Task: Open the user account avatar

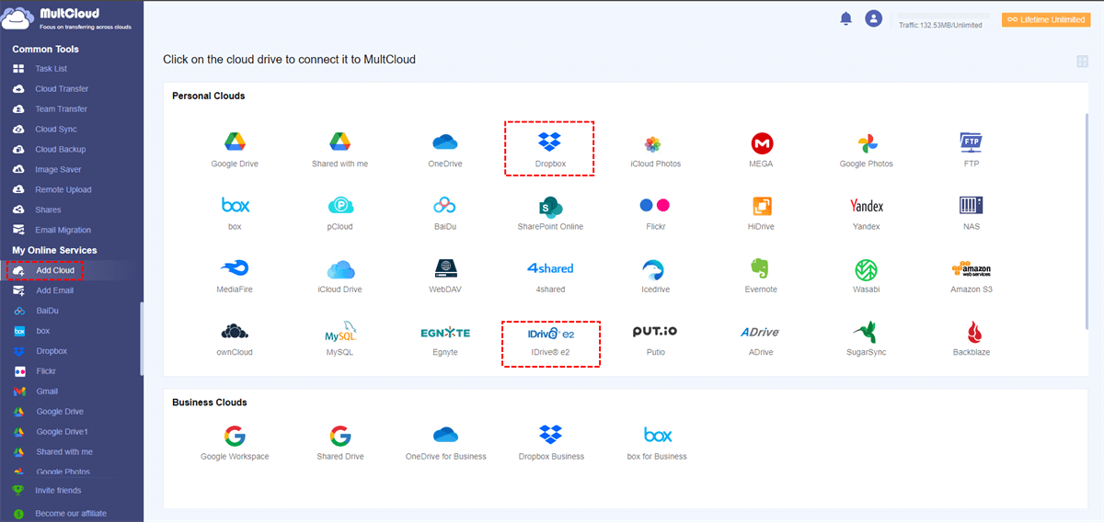Action: point(873,18)
